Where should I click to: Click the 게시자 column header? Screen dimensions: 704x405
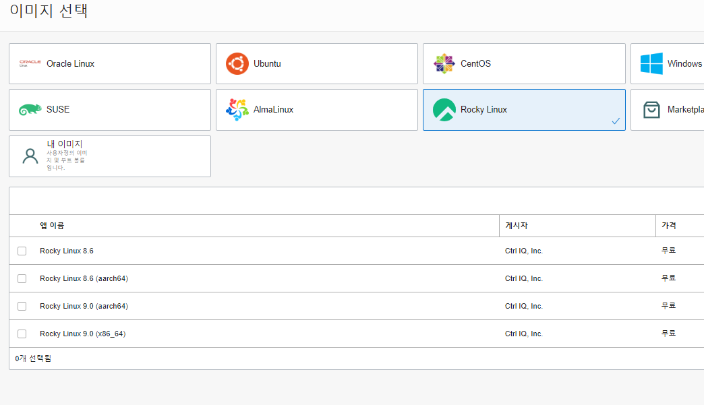point(517,226)
